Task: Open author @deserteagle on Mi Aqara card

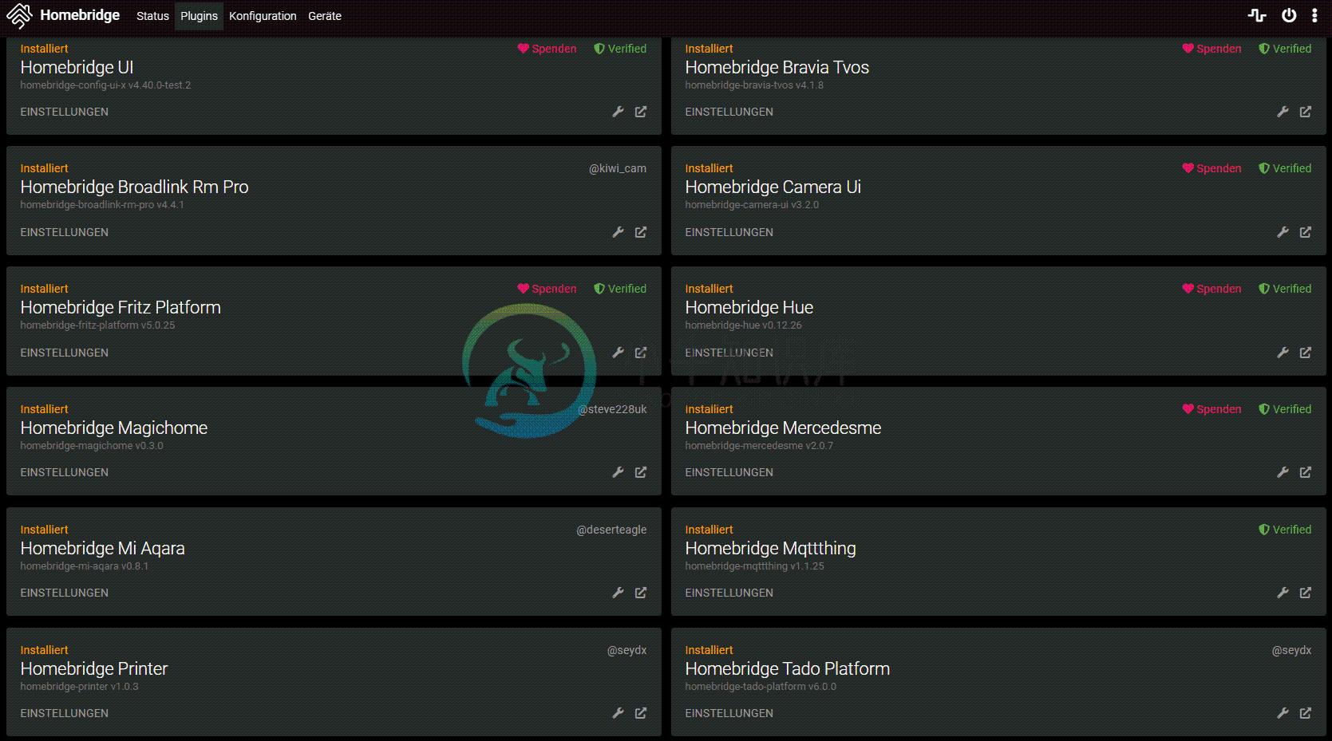Action: (611, 530)
